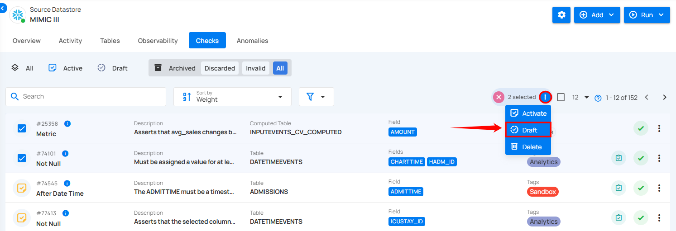
Task: Click the AMOUNT field tag
Action: tap(403, 132)
